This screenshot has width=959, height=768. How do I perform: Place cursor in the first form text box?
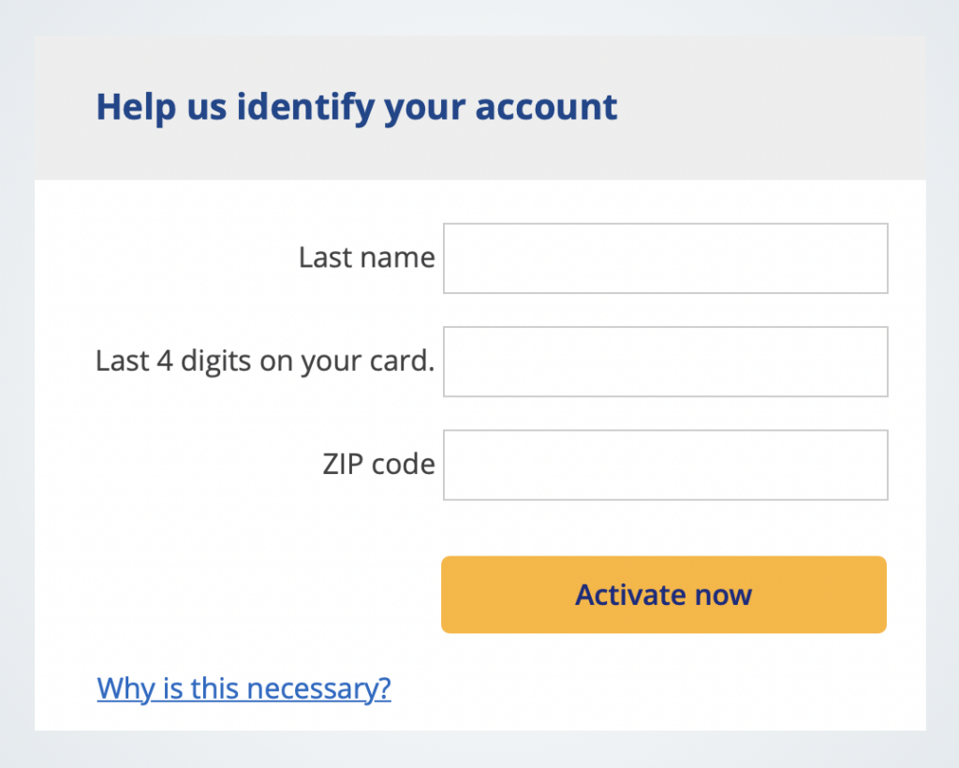click(x=665, y=258)
